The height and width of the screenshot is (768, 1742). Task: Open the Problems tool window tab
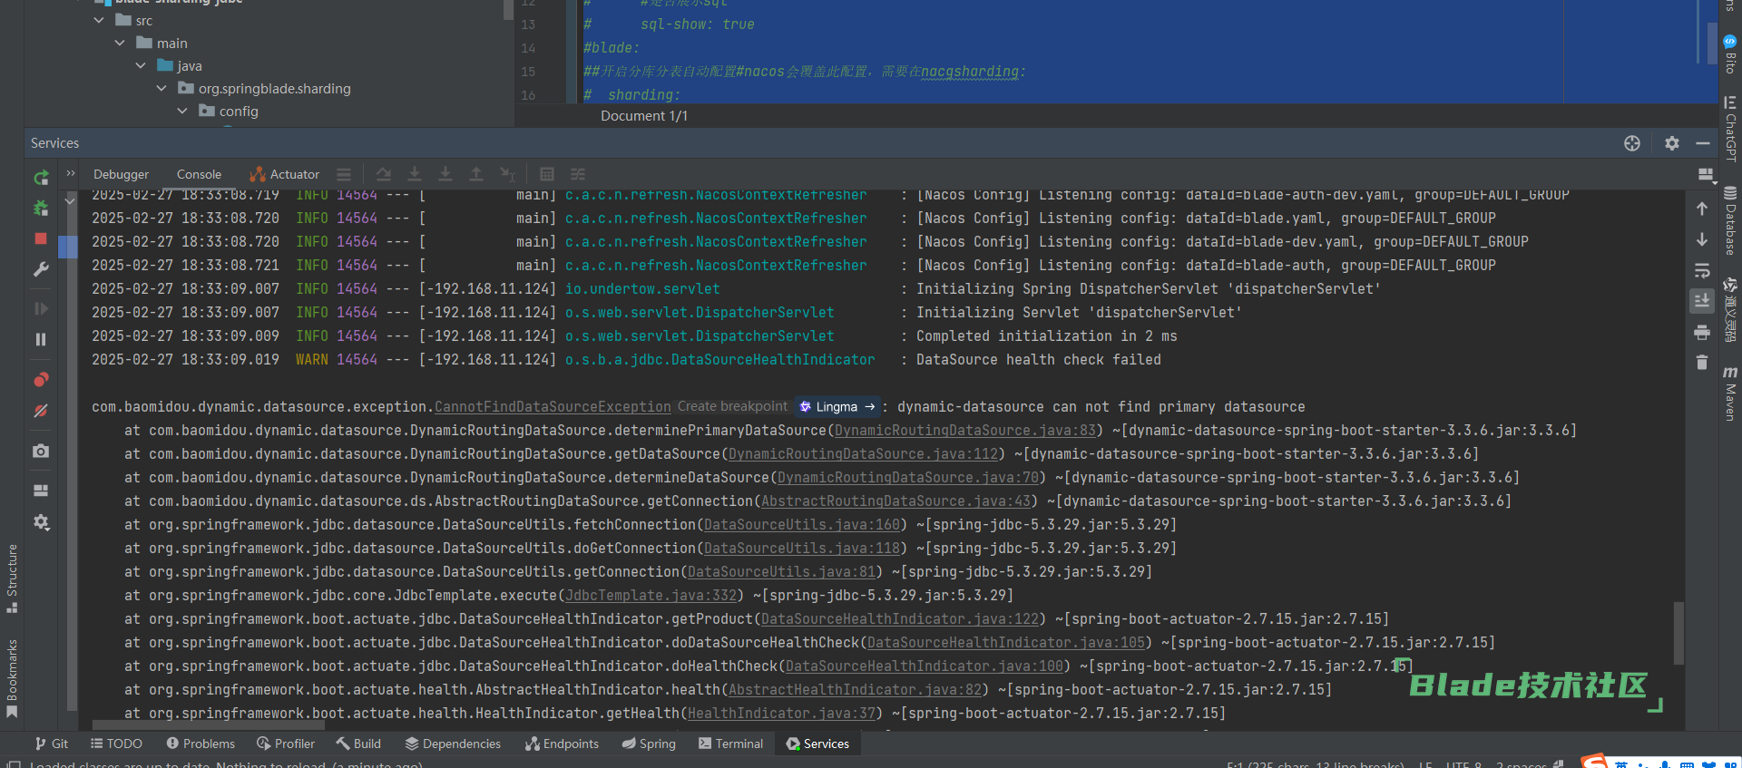pos(201,744)
